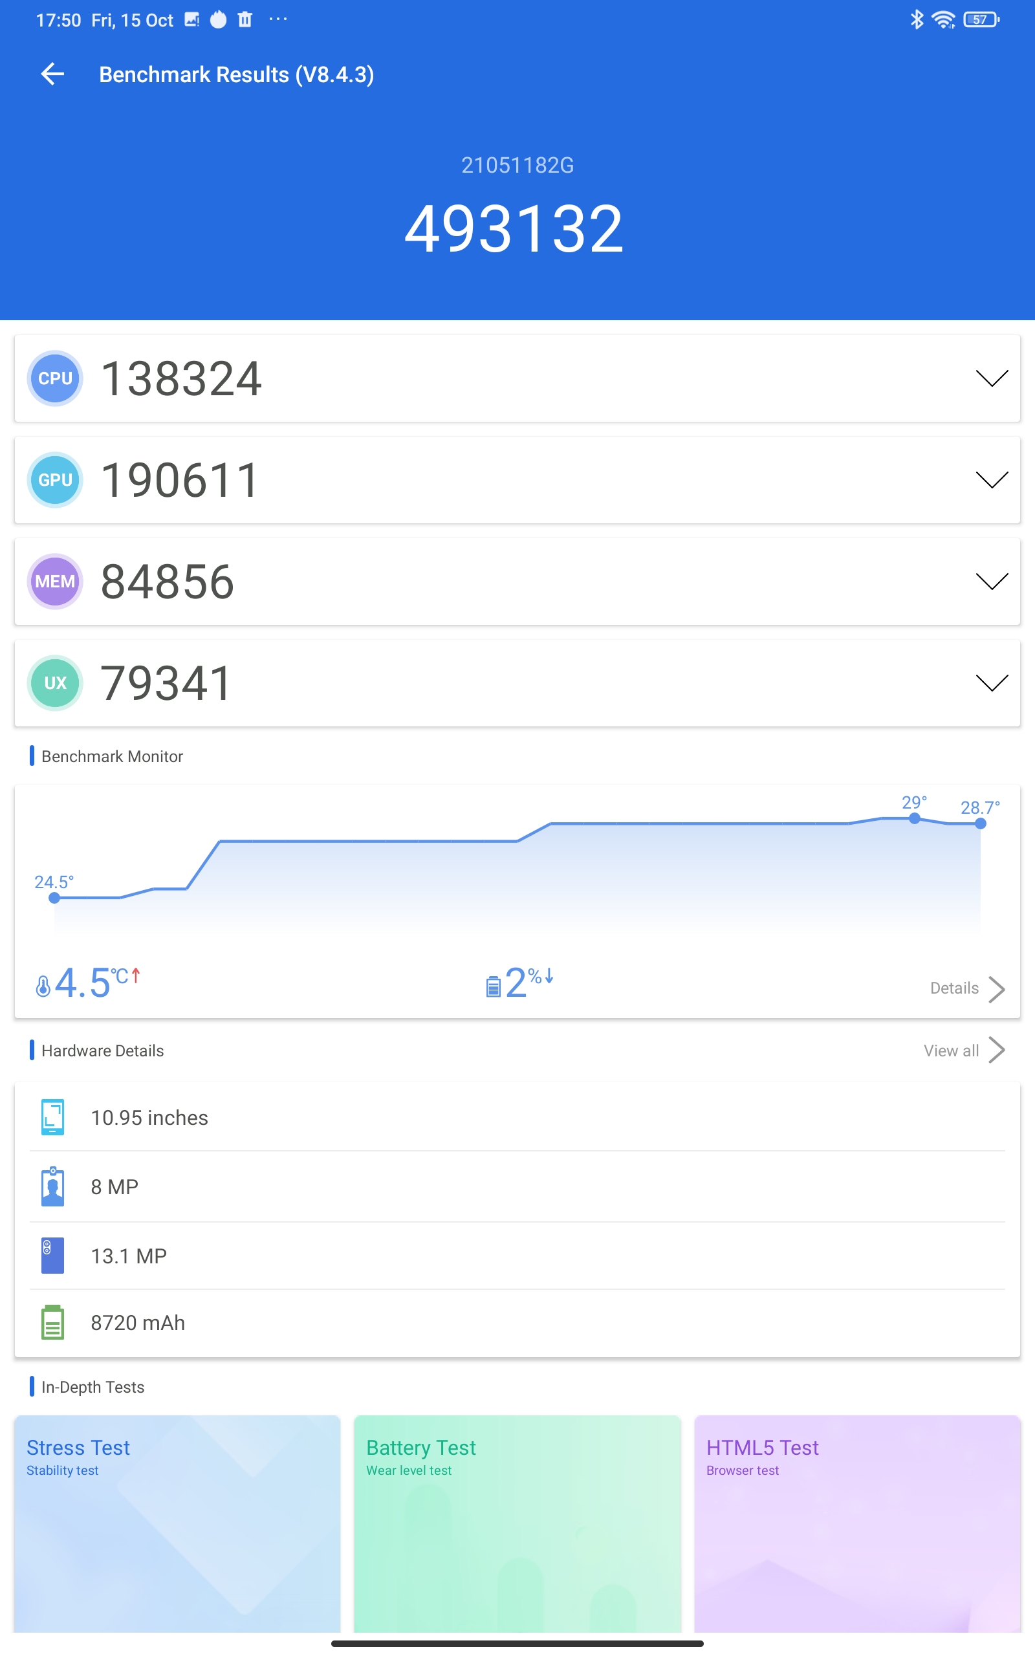
Task: Tap the Wi-Fi icon in status bar
Action: [943, 20]
